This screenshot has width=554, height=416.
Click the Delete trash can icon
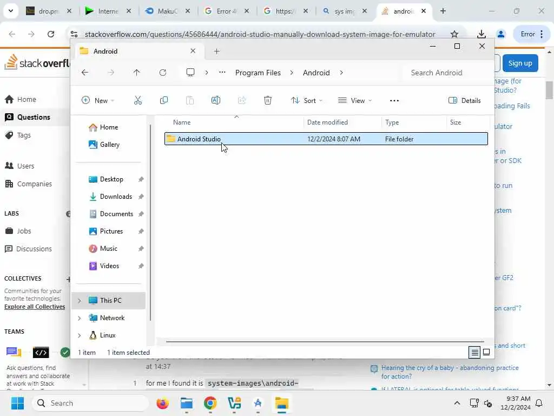[x=268, y=100]
